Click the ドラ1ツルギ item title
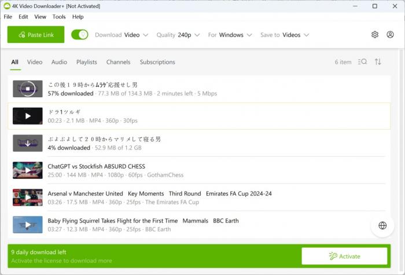Image resolution: width=405 pixels, height=275 pixels. pyautogui.click(x=64, y=112)
